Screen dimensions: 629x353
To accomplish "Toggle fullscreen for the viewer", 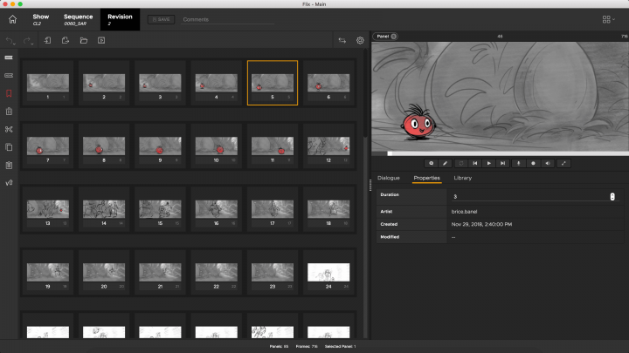I will pyautogui.click(x=564, y=163).
